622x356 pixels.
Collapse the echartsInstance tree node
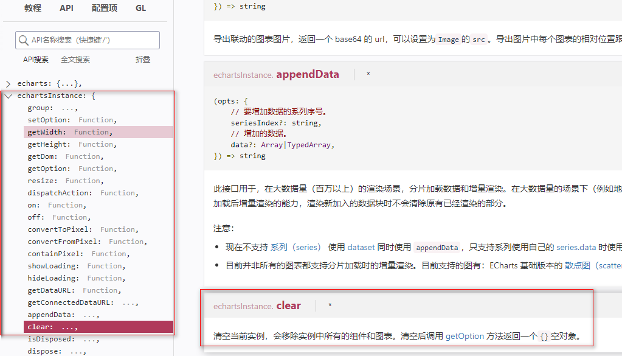point(8,96)
